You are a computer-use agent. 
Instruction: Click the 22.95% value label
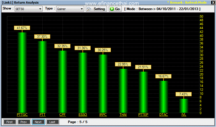point(123,64)
